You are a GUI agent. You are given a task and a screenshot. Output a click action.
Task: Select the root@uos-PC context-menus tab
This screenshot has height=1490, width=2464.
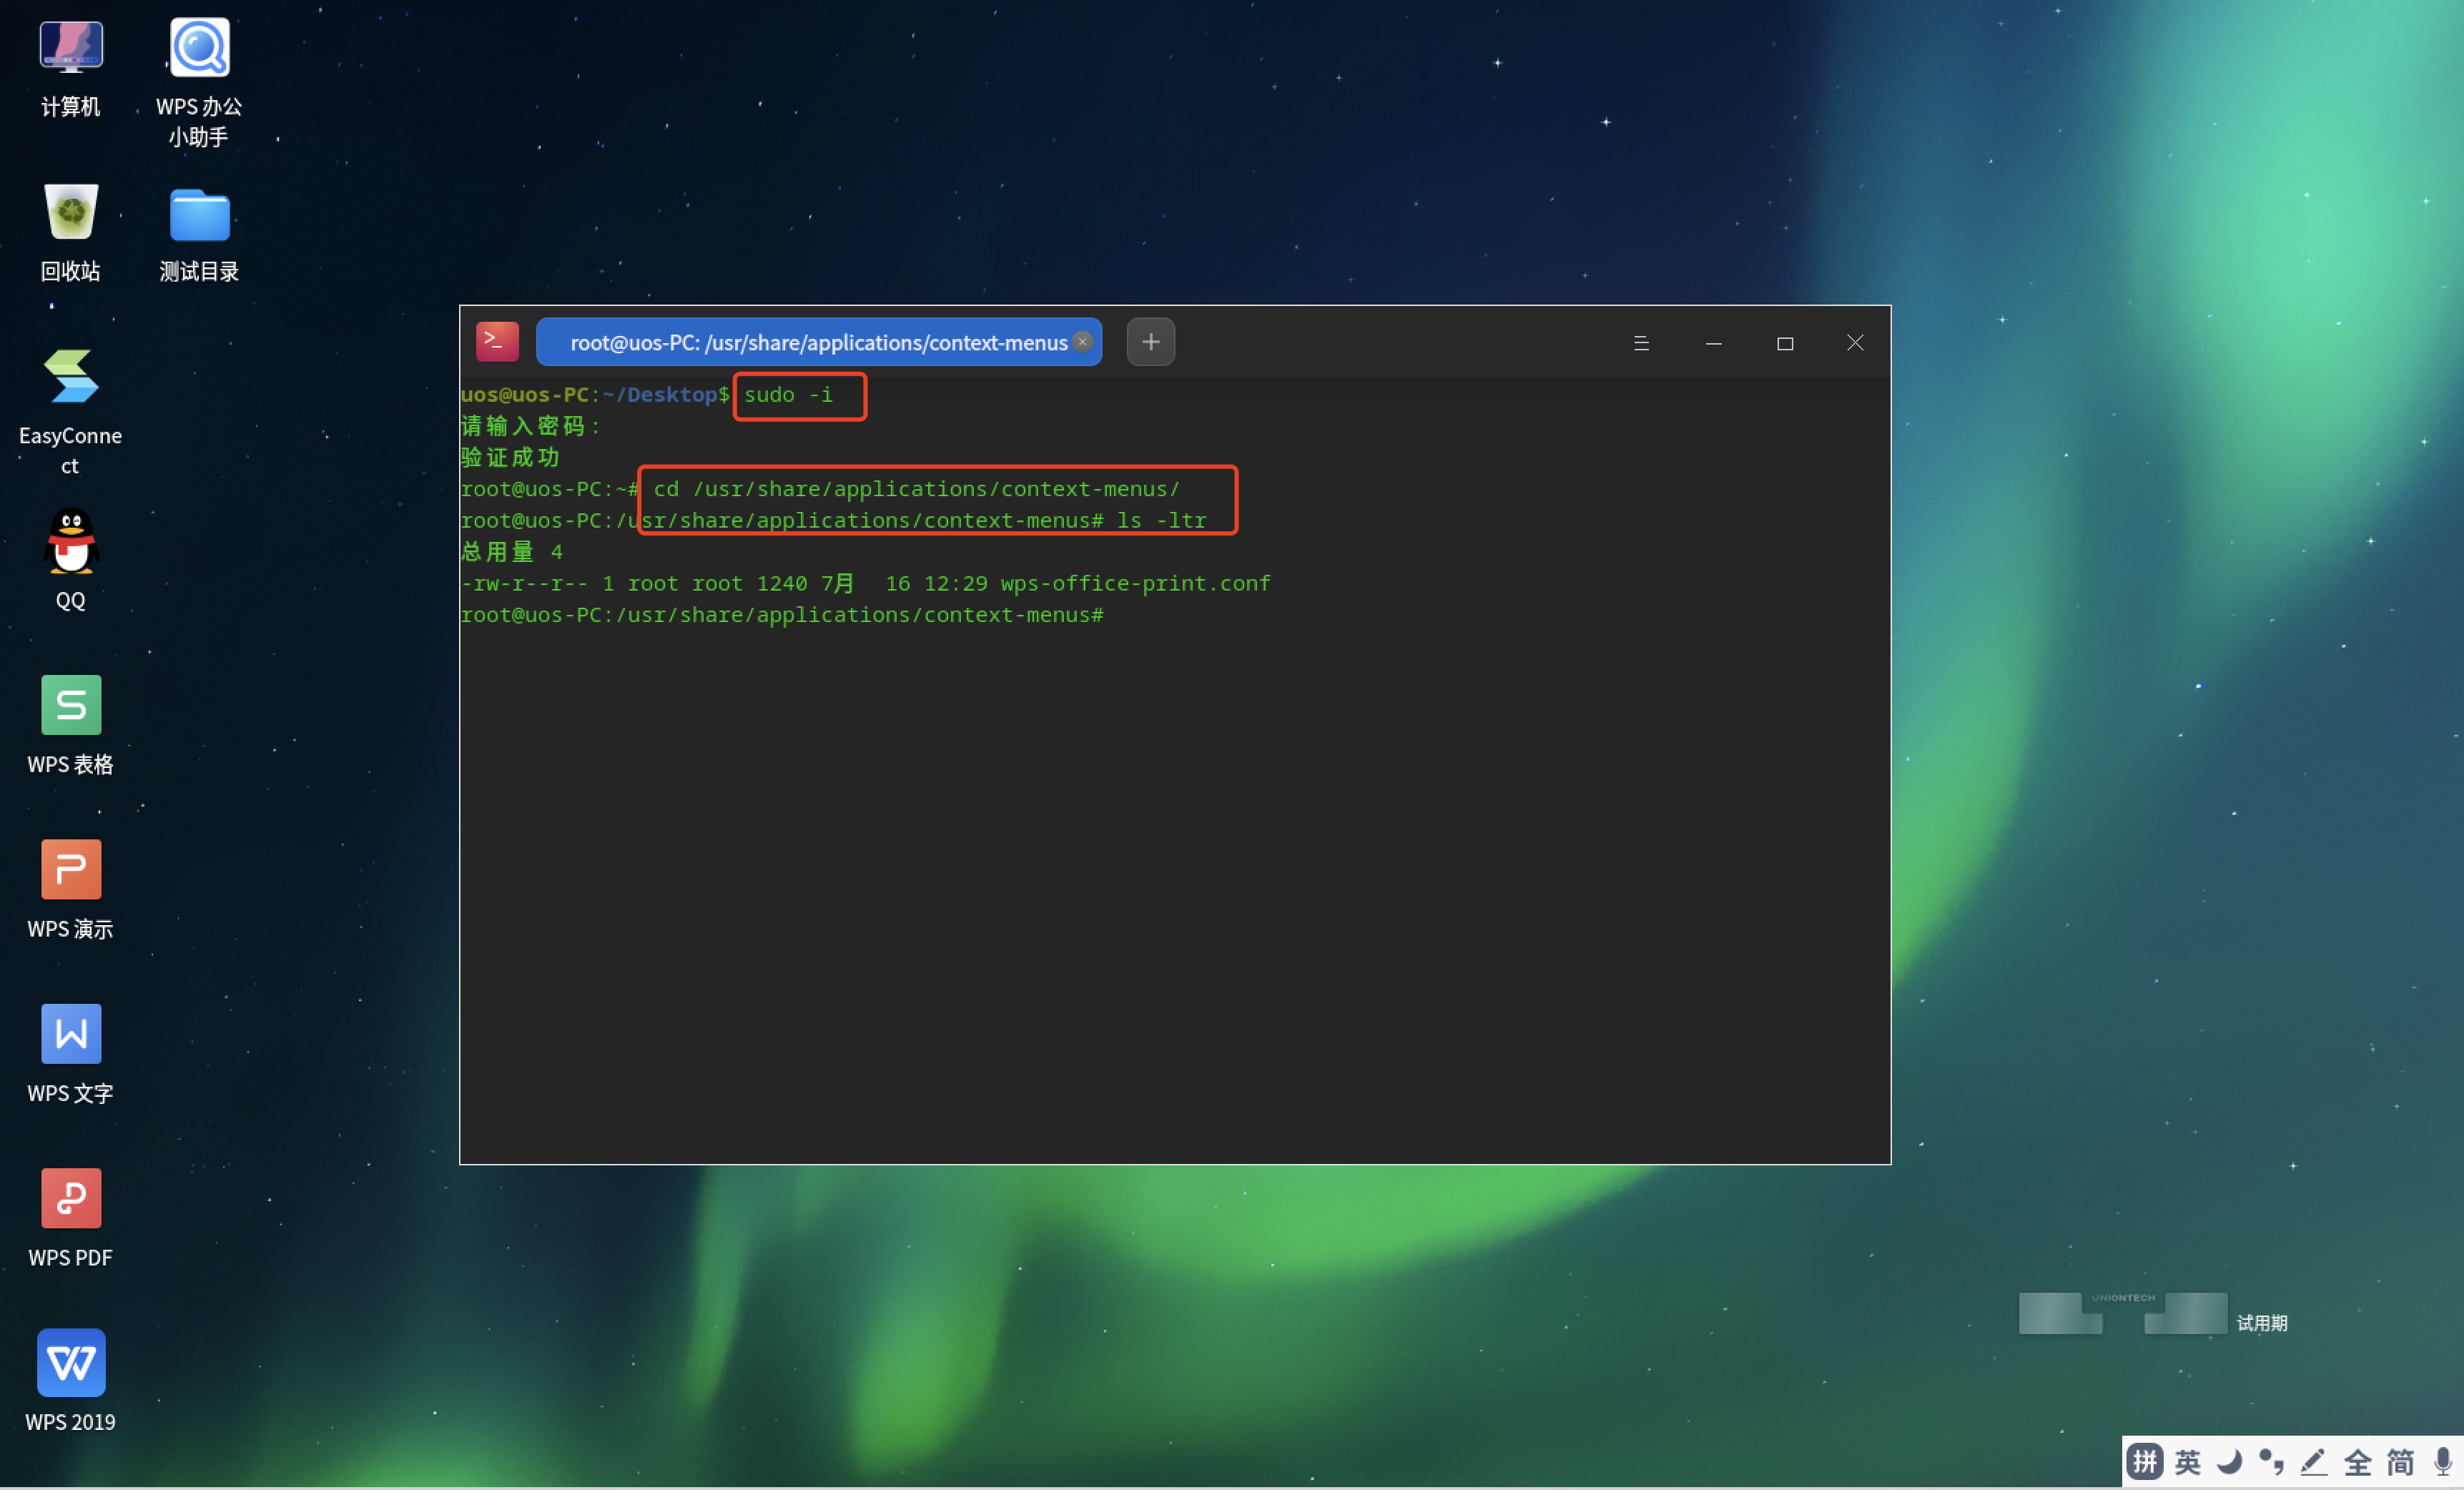[817, 343]
